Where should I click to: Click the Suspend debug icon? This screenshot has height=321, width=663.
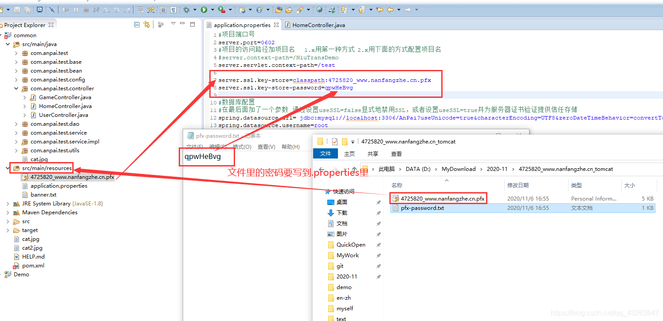click(x=76, y=10)
